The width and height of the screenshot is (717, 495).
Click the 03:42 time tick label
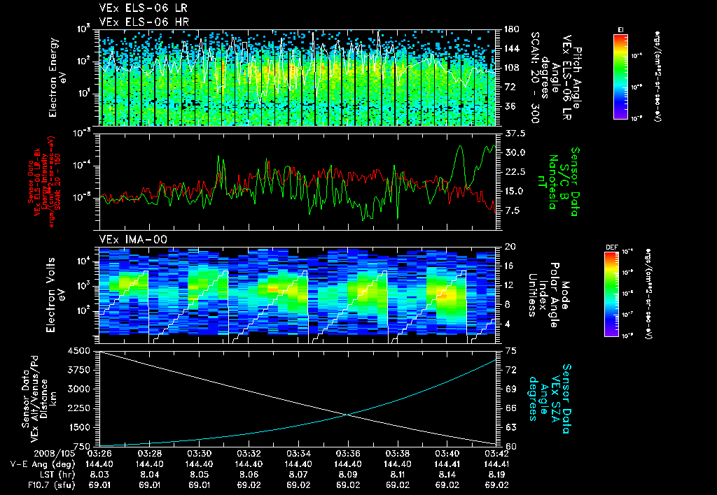coord(496,454)
